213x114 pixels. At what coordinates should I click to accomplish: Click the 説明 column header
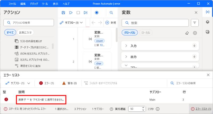click(x=22, y=92)
